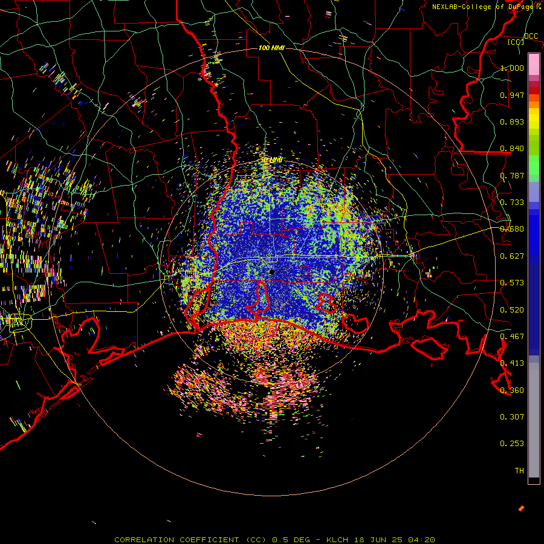Click the TH threshold label on scale
The height and width of the screenshot is (544, 544).
click(519, 471)
